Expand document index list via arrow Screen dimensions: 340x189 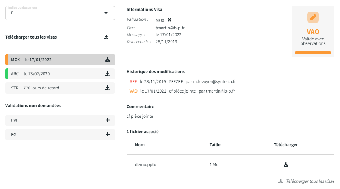(106, 13)
